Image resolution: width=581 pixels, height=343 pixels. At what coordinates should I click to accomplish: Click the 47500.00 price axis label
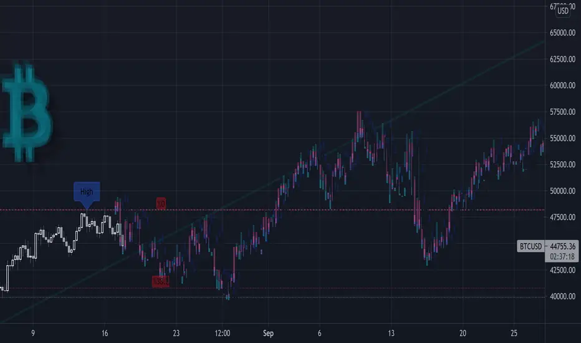562,217
